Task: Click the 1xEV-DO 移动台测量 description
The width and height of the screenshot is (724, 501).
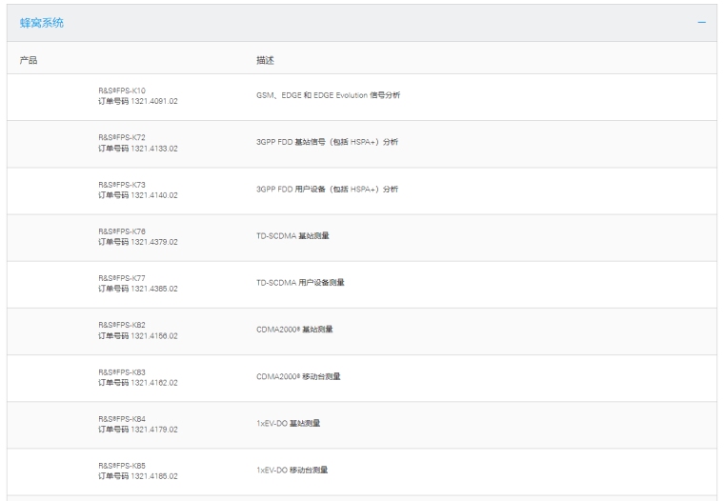Action: click(292, 470)
